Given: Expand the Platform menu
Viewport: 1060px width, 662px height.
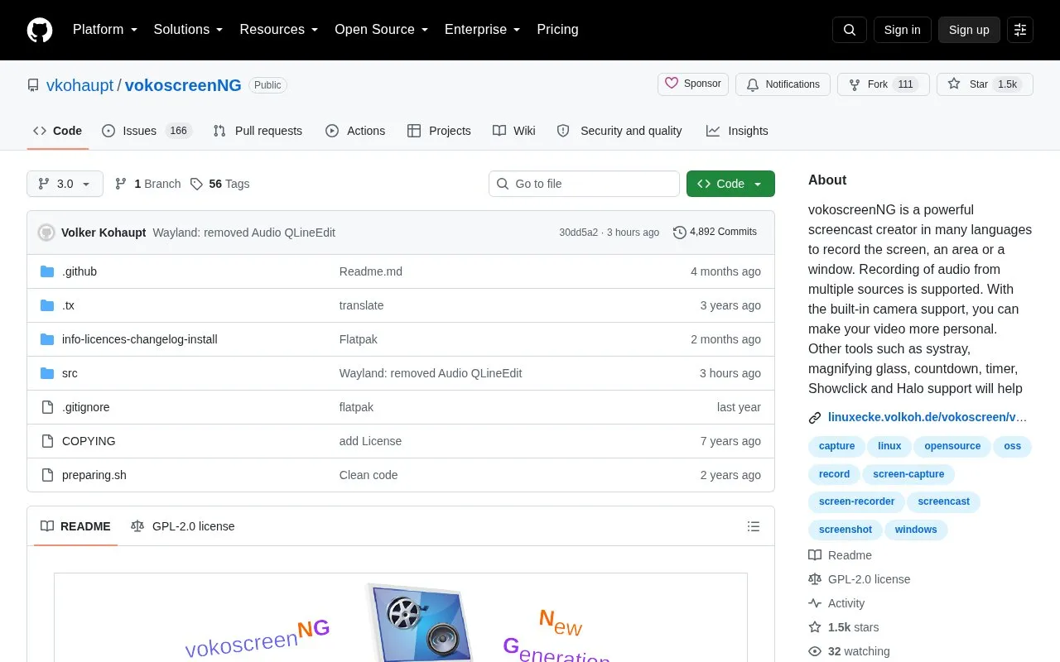Looking at the screenshot, I should click(x=105, y=30).
